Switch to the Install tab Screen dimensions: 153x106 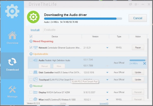click(35, 30)
